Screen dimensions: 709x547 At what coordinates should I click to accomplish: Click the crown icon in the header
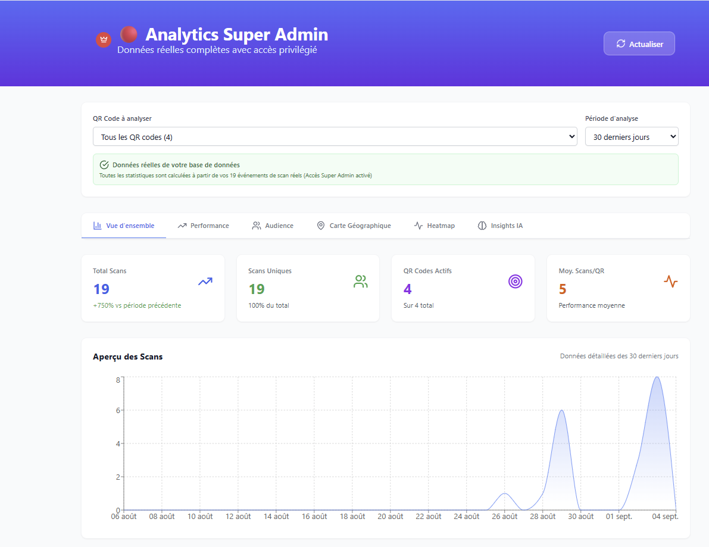tap(104, 40)
